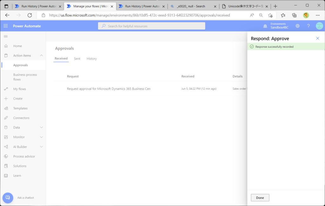Switch to the Unicode browser tab
Screen dimensions: 325x206
pyautogui.click(x=245, y=6)
